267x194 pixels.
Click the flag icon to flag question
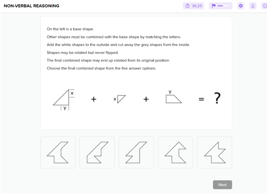point(213,6)
